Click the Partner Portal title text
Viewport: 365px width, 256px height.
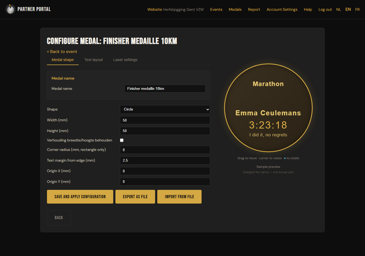[34, 9]
